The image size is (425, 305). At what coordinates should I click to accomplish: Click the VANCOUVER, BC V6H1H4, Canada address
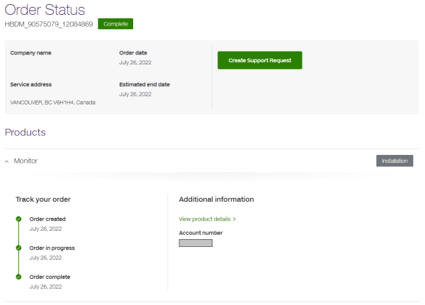(x=53, y=103)
